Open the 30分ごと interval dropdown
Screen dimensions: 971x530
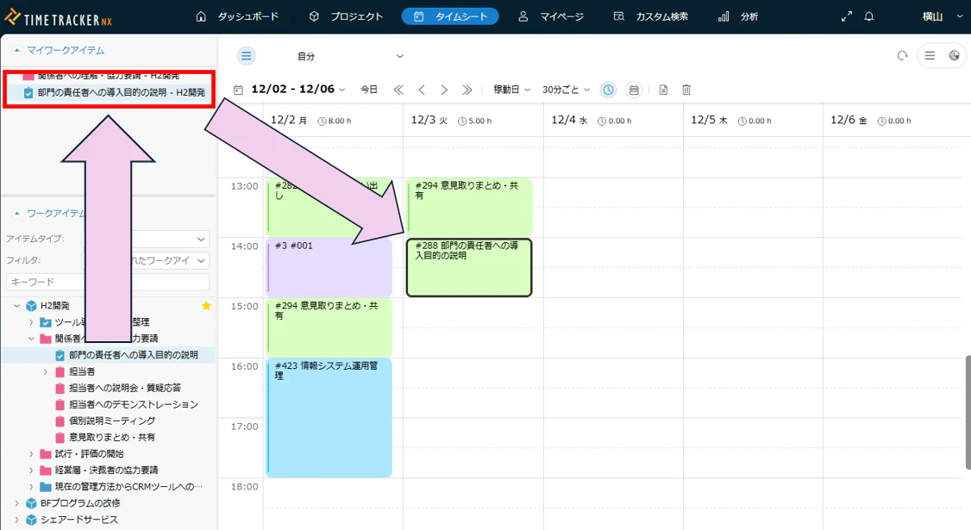click(566, 90)
